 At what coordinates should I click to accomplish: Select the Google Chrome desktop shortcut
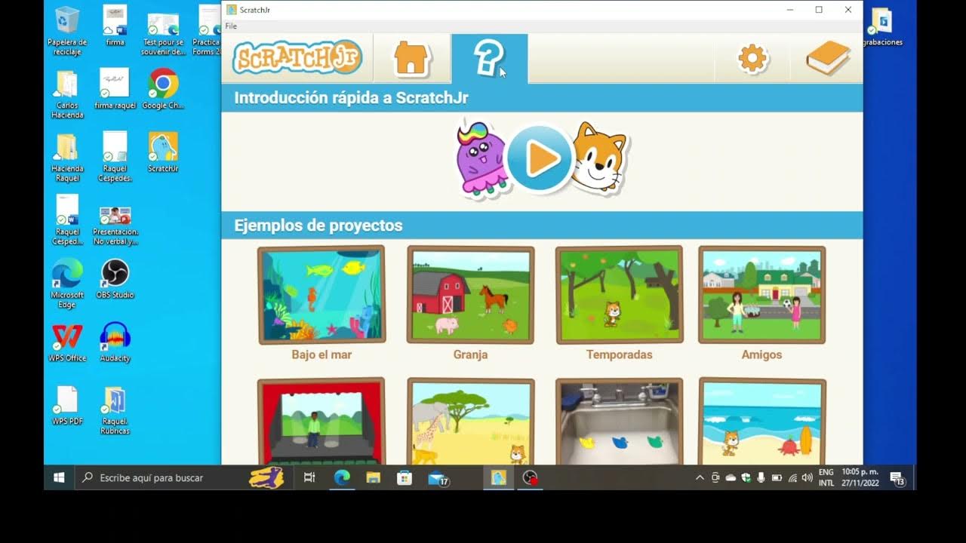click(x=163, y=89)
